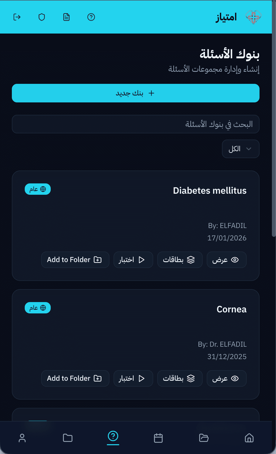Click the Imtiaz medical cross logo
Image resolution: width=276 pixels, height=454 pixels.
pos(253,17)
